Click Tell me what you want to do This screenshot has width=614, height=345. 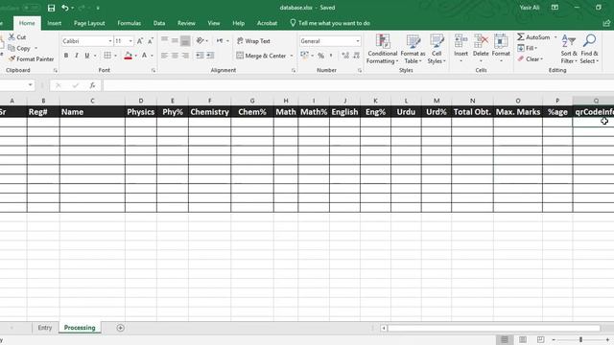[x=330, y=23]
